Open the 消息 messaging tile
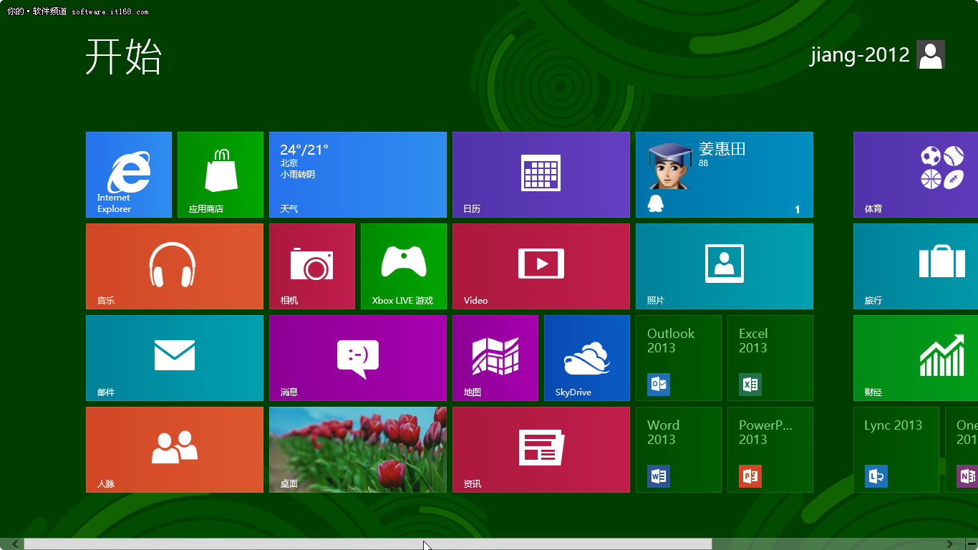The height and width of the screenshot is (550, 978). [x=358, y=358]
